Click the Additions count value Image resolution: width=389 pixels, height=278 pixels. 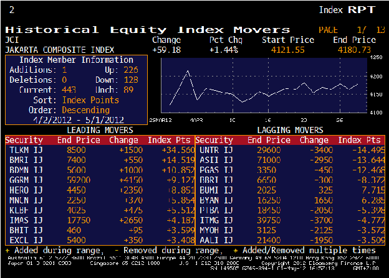64,70
